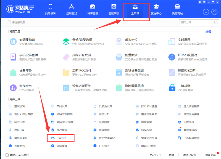Open the 实时屏幕 tool
This screenshot has height=159, width=221.
pos(188,42)
